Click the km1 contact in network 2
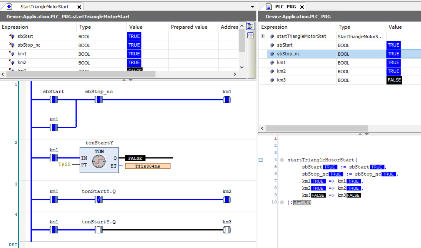Screen dimensions: 421x248 click(54, 157)
